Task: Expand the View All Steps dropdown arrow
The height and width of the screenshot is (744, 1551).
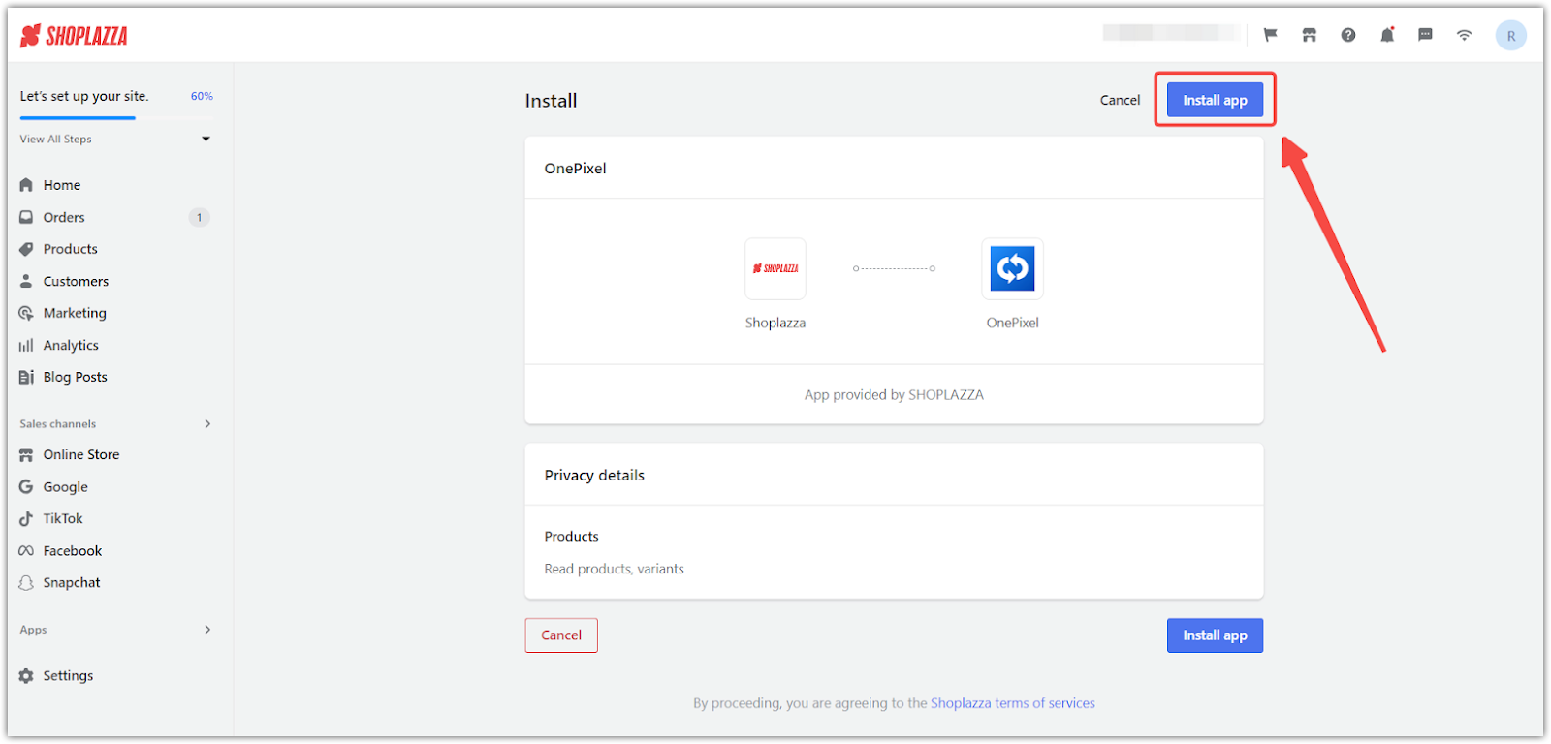Action: pyautogui.click(x=206, y=139)
